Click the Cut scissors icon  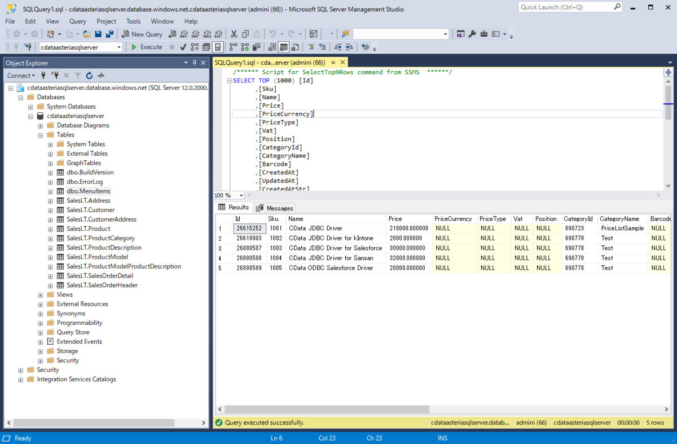coord(234,34)
